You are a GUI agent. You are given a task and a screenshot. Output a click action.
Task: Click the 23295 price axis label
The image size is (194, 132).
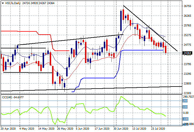(187, 74)
